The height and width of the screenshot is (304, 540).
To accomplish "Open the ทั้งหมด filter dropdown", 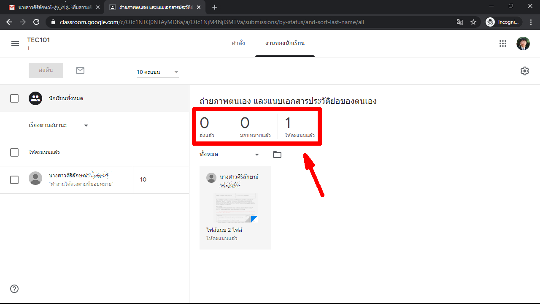I will pos(229,155).
